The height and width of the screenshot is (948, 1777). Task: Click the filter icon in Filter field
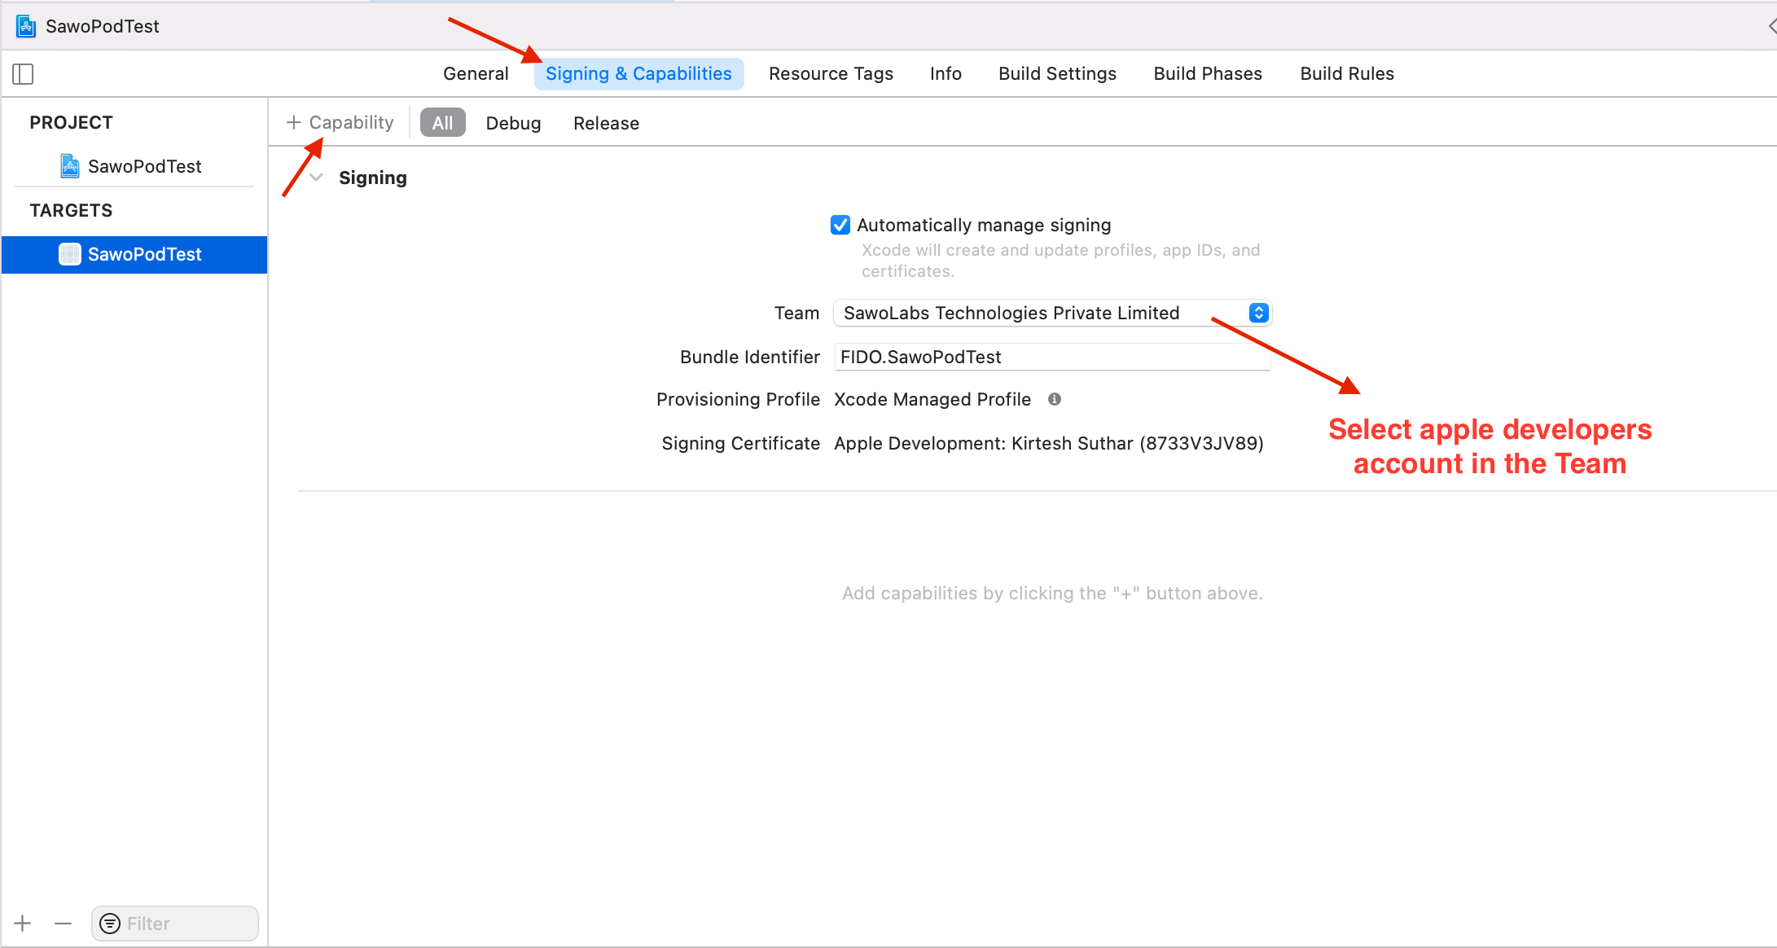[x=110, y=924]
